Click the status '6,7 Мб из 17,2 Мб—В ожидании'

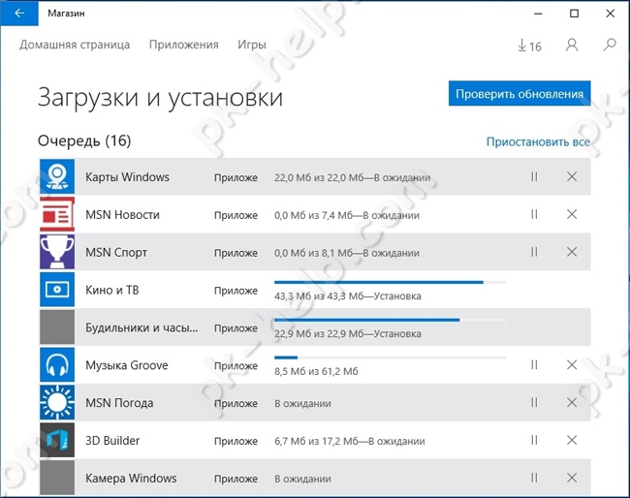click(x=350, y=442)
